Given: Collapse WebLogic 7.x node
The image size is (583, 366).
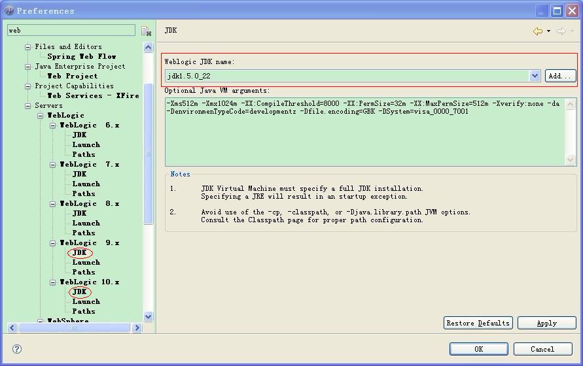Looking at the screenshot, I should point(53,165).
